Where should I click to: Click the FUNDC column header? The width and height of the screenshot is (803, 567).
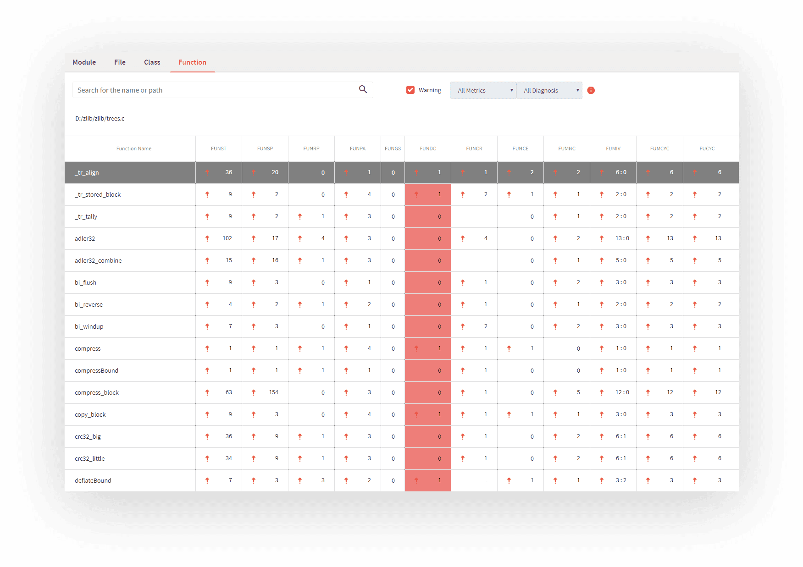tap(428, 149)
